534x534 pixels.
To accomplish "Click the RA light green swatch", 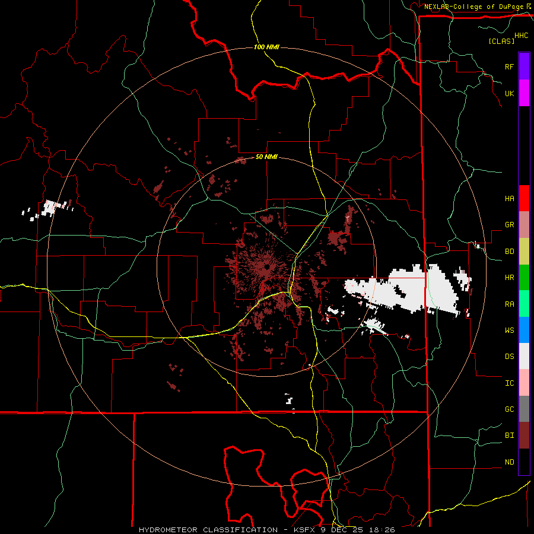I will click(x=524, y=304).
